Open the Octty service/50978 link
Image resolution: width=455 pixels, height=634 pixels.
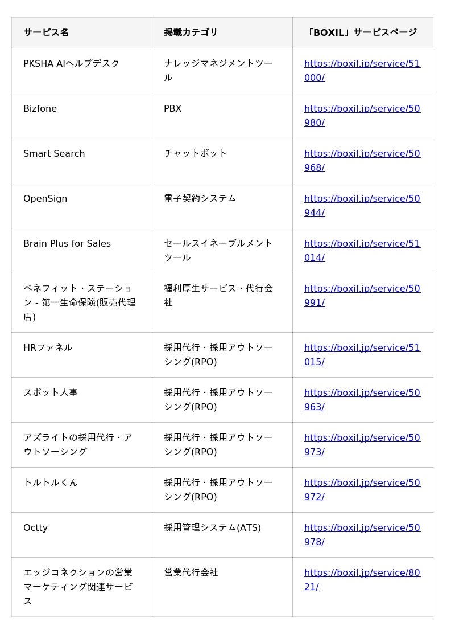[362, 534]
